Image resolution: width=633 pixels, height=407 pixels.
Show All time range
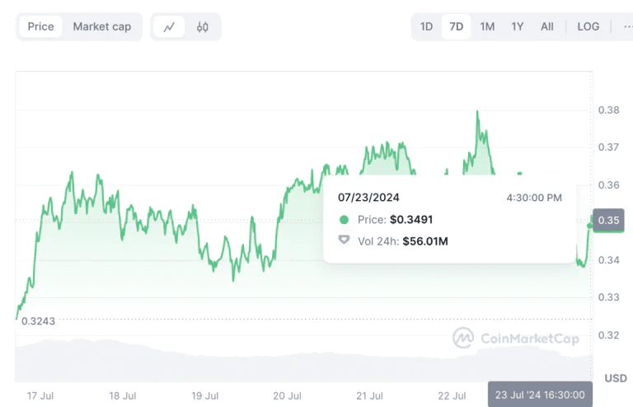point(546,26)
